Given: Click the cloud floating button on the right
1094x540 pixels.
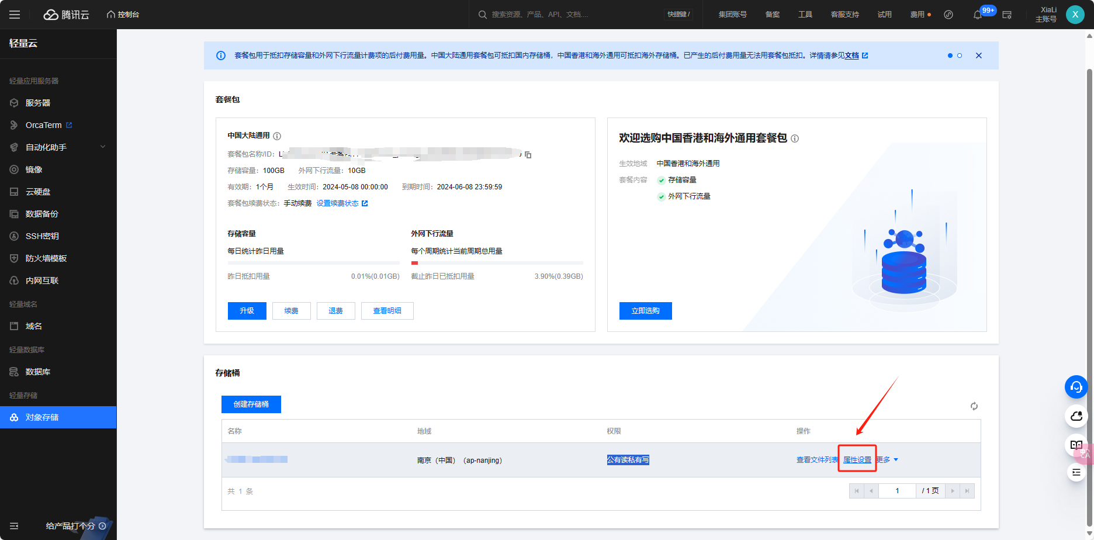Looking at the screenshot, I should click(x=1076, y=416).
